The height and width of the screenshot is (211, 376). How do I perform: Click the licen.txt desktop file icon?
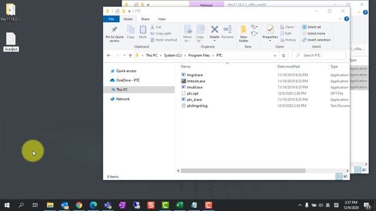[x=11, y=39]
